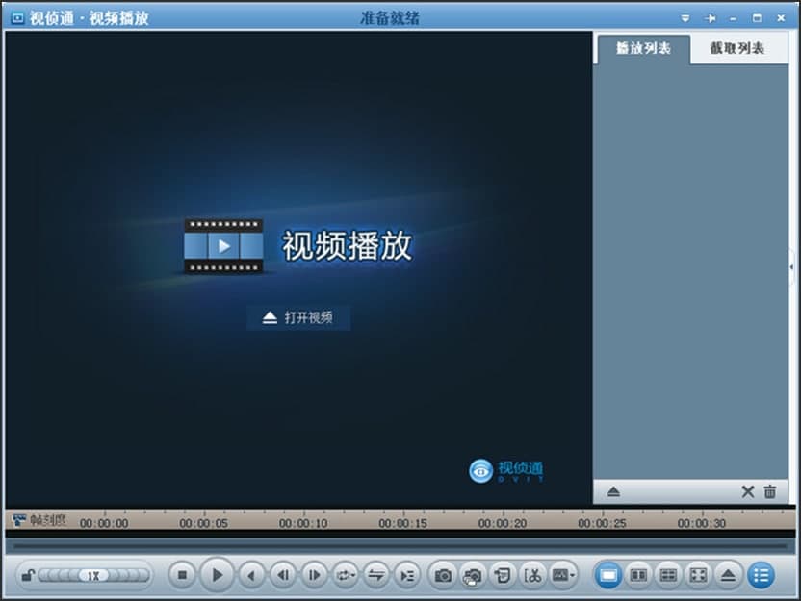
Task: Toggle the speed lock icon
Action: [27, 574]
